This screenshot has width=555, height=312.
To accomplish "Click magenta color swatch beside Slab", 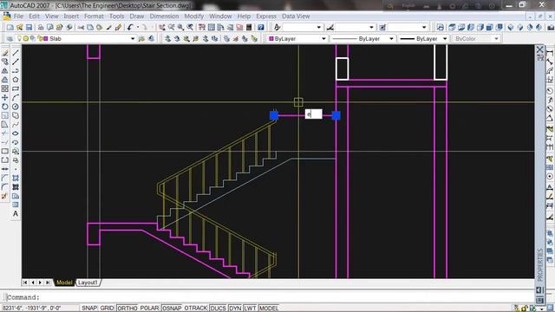I will (46, 38).
